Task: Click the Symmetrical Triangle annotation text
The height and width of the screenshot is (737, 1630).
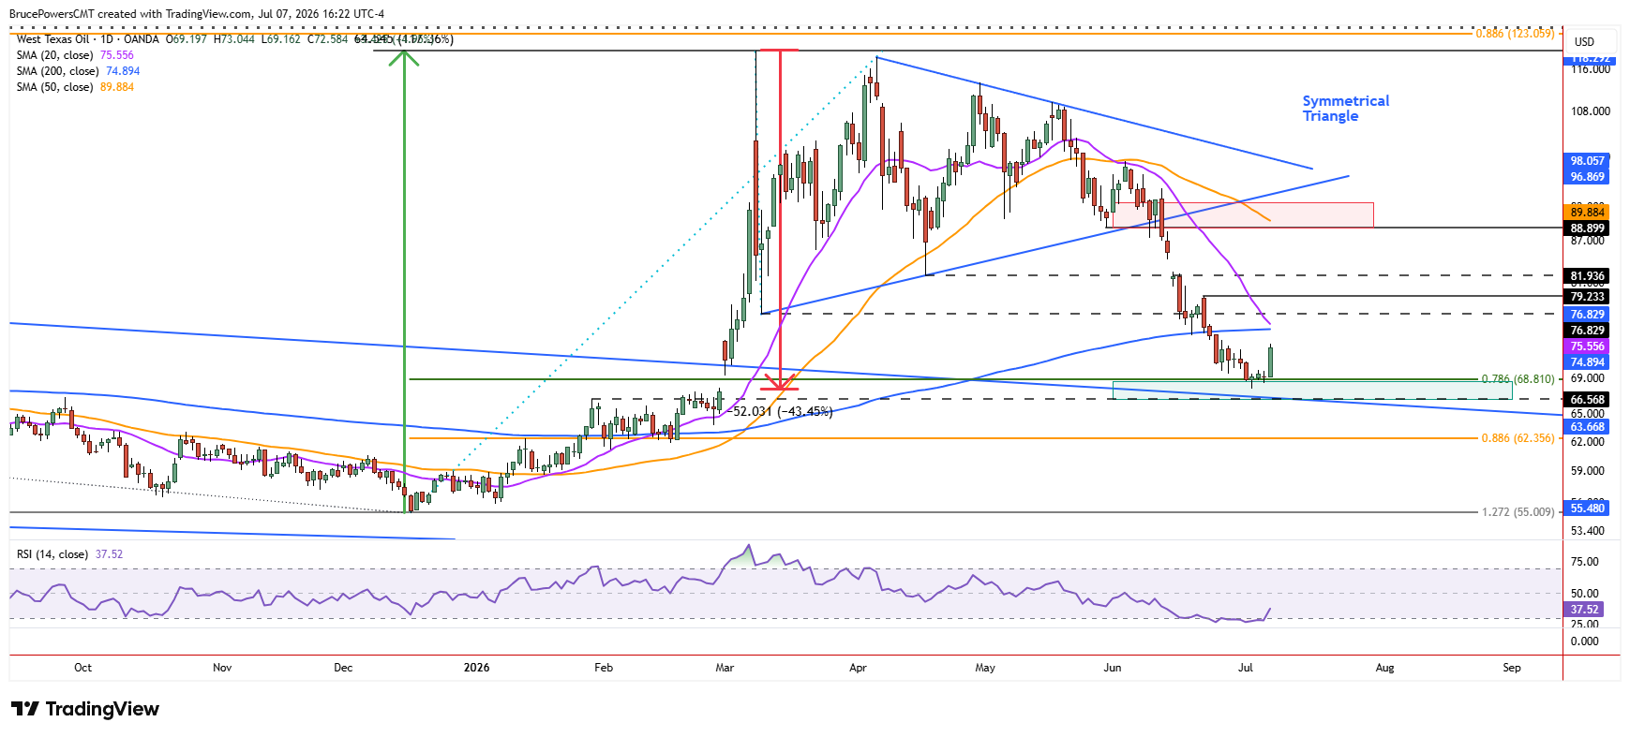Action: [1346, 109]
